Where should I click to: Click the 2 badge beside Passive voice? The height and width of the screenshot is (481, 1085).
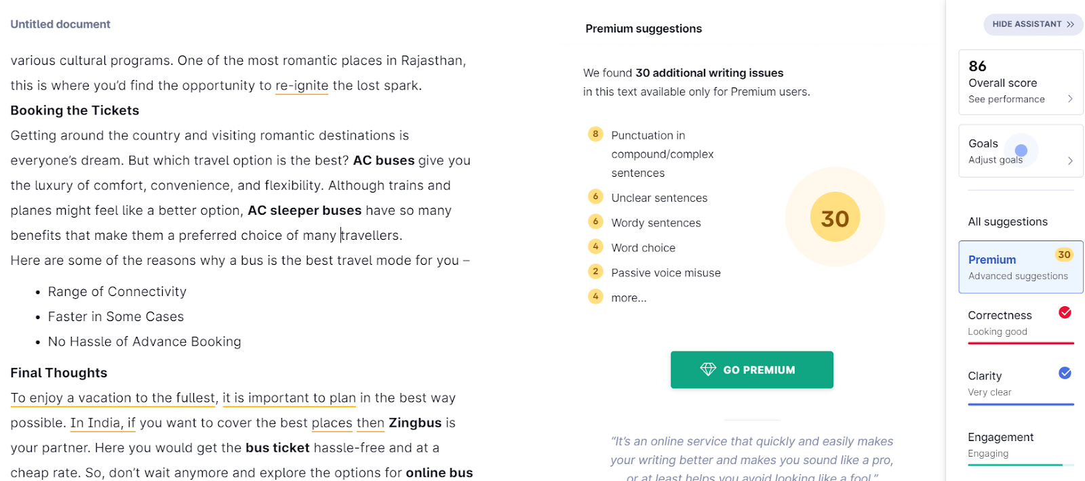tap(595, 272)
